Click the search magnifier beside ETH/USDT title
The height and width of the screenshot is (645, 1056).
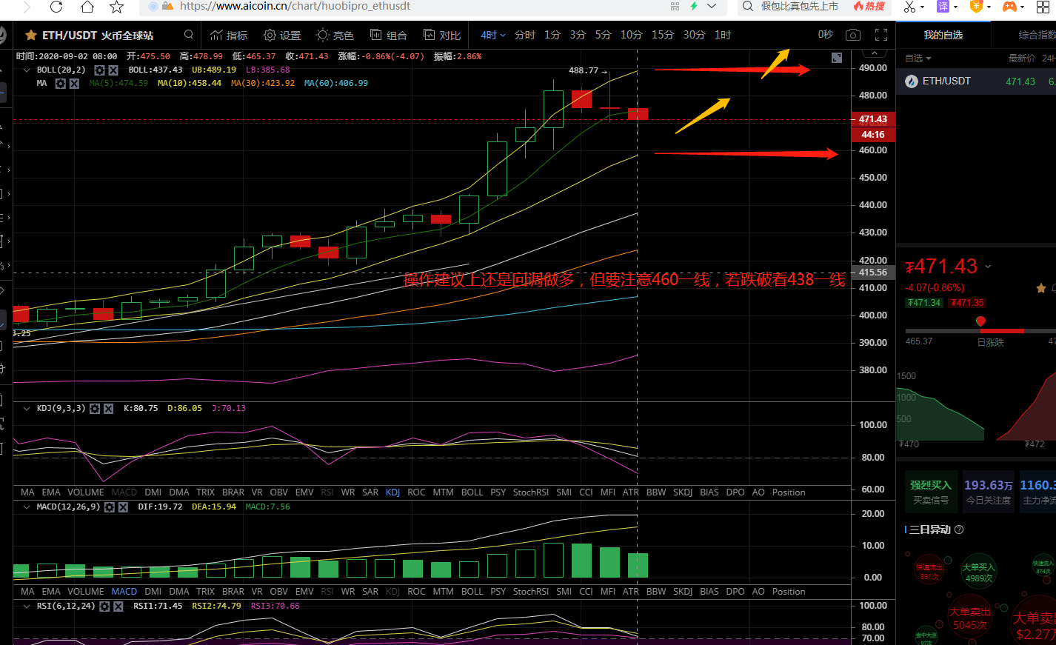[189, 35]
